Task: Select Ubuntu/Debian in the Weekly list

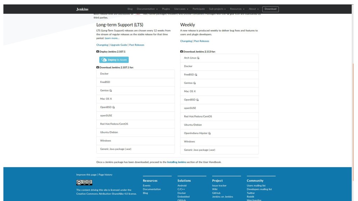Action: coord(219,125)
